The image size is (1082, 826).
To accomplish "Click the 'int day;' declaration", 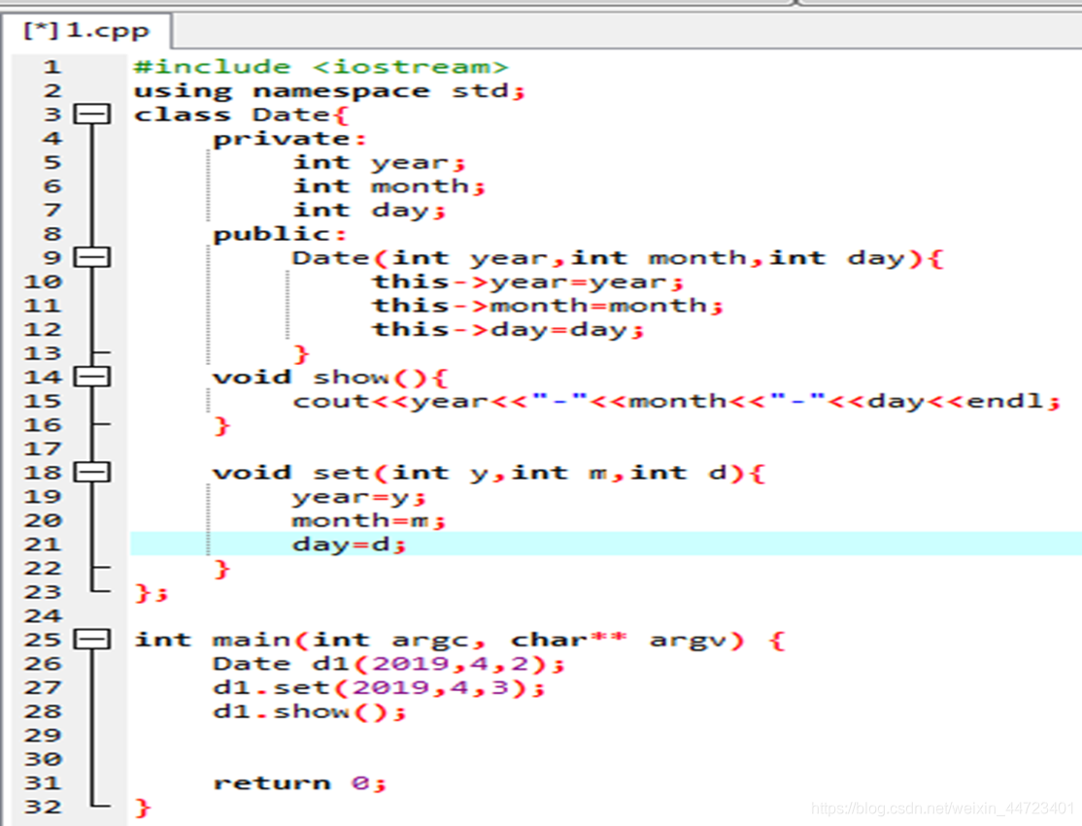I will pos(370,211).
